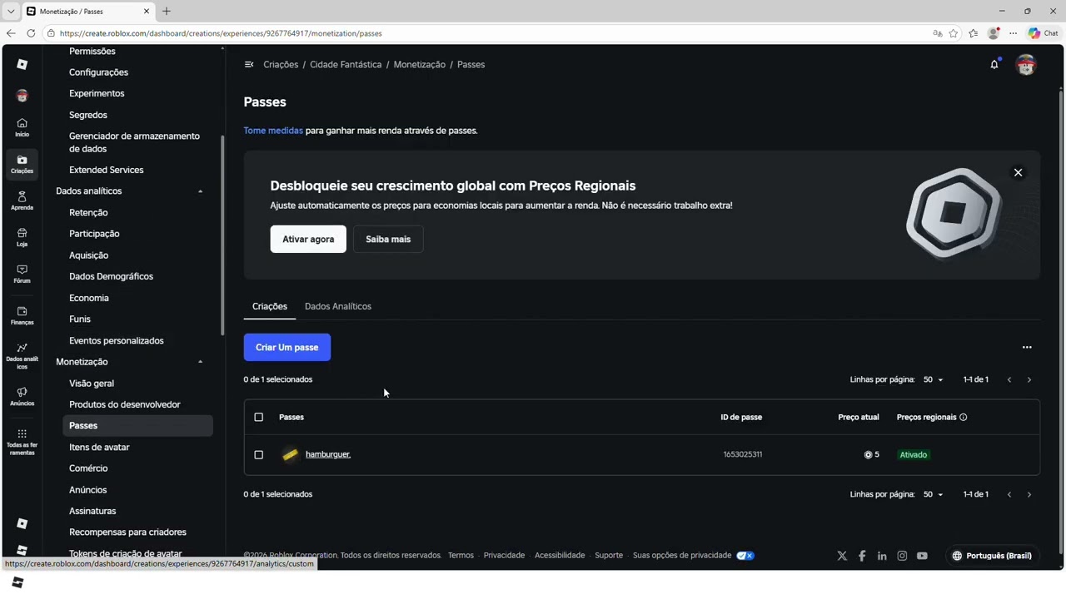Reload the page in the browser
Image resolution: width=1066 pixels, height=599 pixels.
pyautogui.click(x=31, y=33)
